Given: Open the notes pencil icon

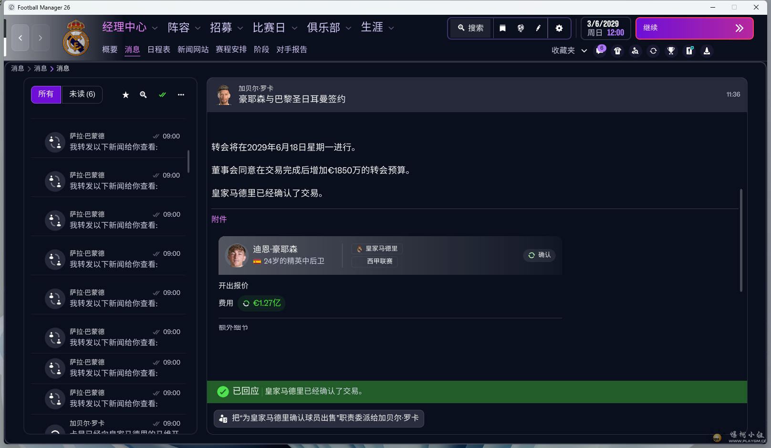Looking at the screenshot, I should pyautogui.click(x=538, y=28).
